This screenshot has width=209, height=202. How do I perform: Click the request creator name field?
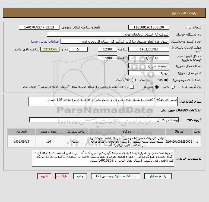115,41
